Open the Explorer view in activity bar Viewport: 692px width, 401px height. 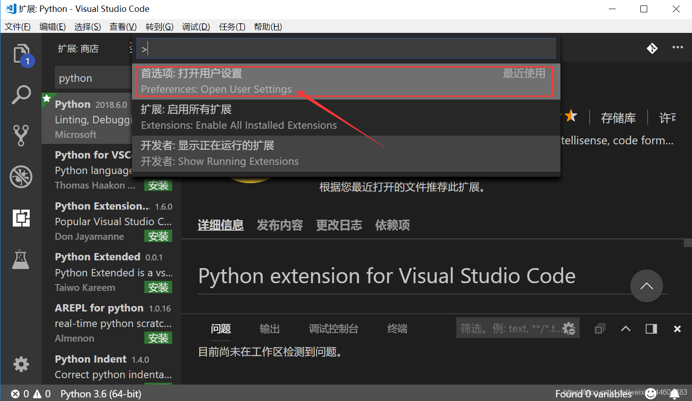pos(21,55)
